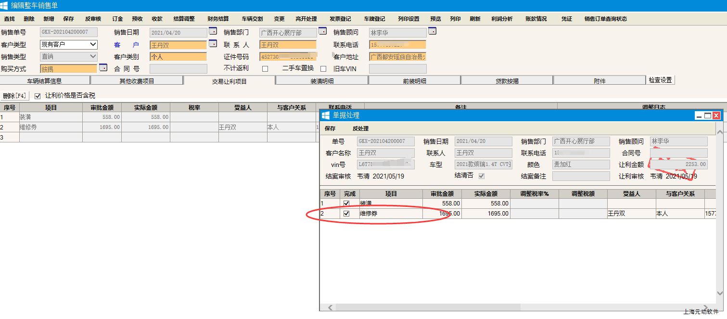727x319 pixels.
Task: Open the 销售日期 calendar picker icon
Action: tap(213, 31)
